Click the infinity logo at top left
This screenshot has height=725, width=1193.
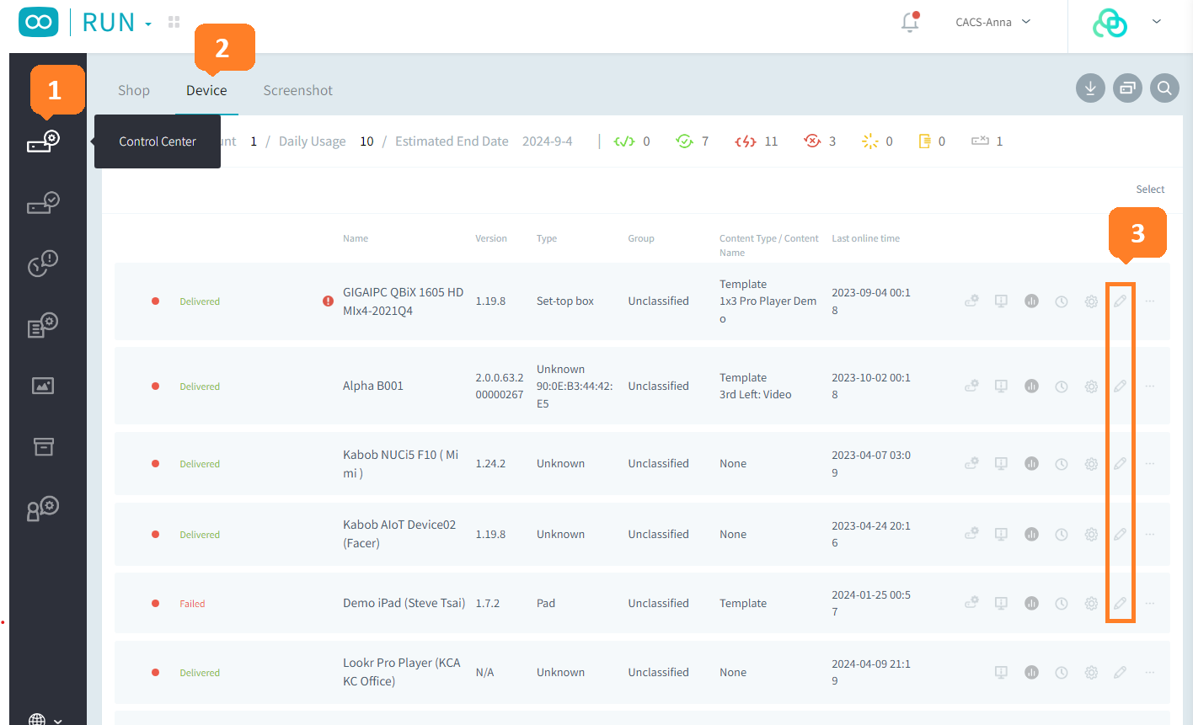(39, 22)
